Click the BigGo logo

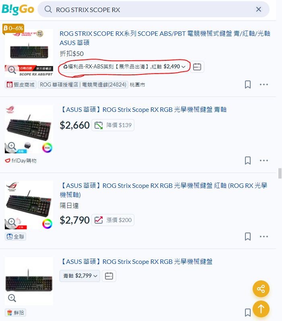pyautogui.click(x=18, y=9)
